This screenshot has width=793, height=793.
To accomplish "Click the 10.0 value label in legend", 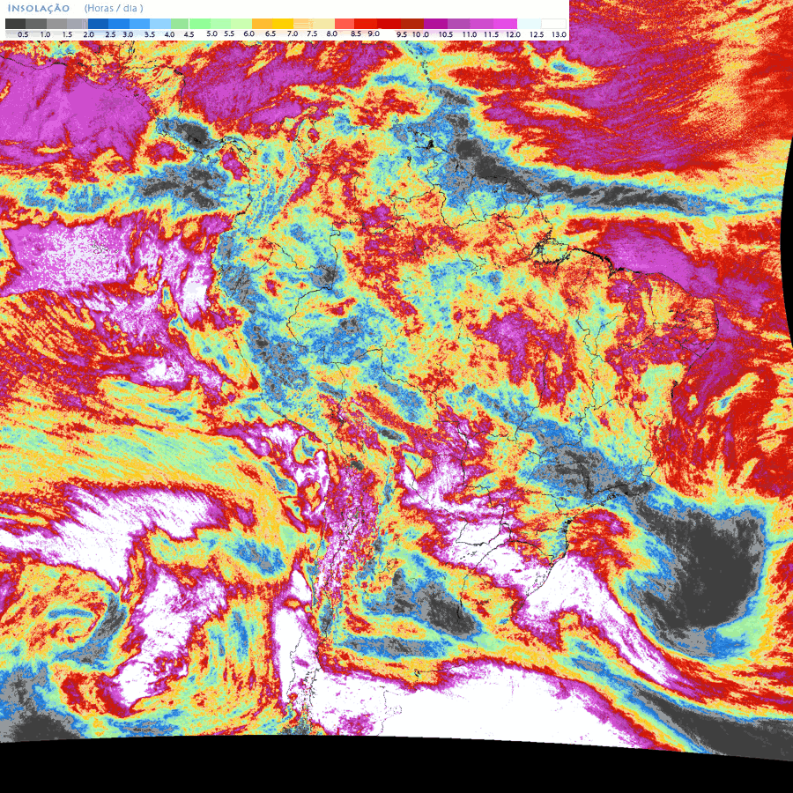I will coord(420,33).
